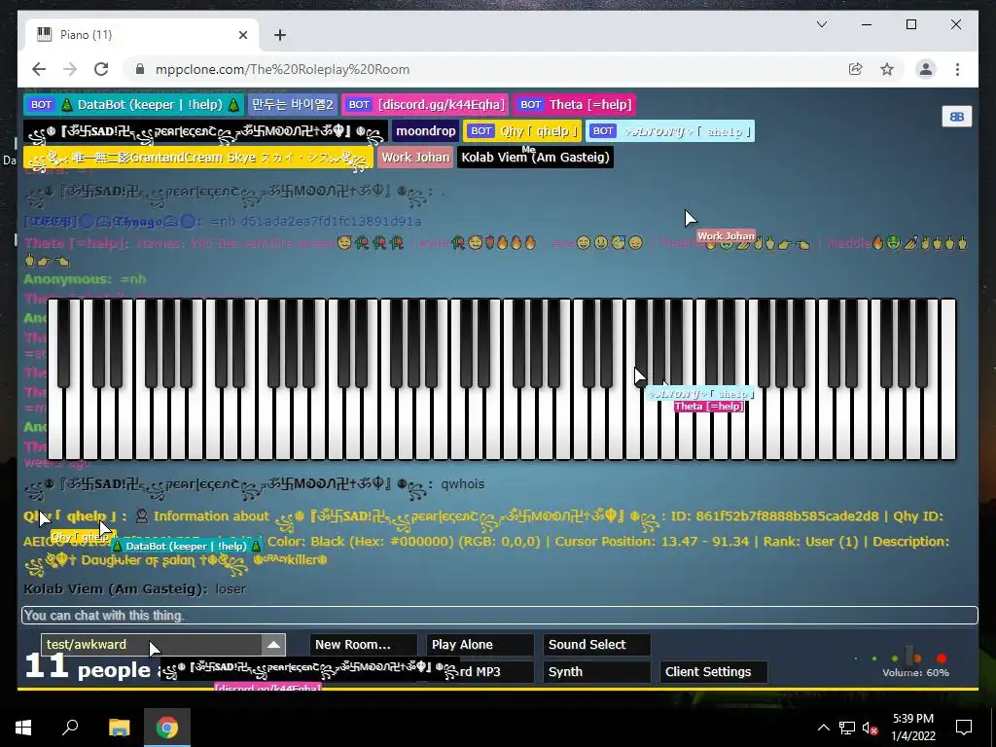Click your own Kolab Viem (Am Gasteig) tag
The height and width of the screenshot is (747, 996).
[x=536, y=158]
